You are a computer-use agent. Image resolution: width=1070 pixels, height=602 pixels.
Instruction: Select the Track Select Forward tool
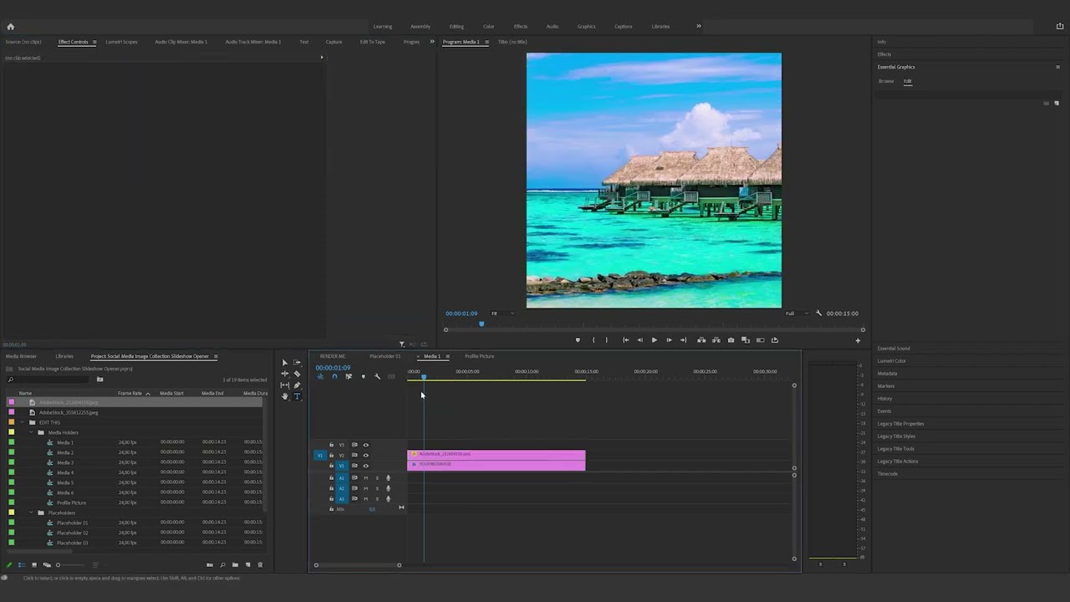tap(297, 363)
